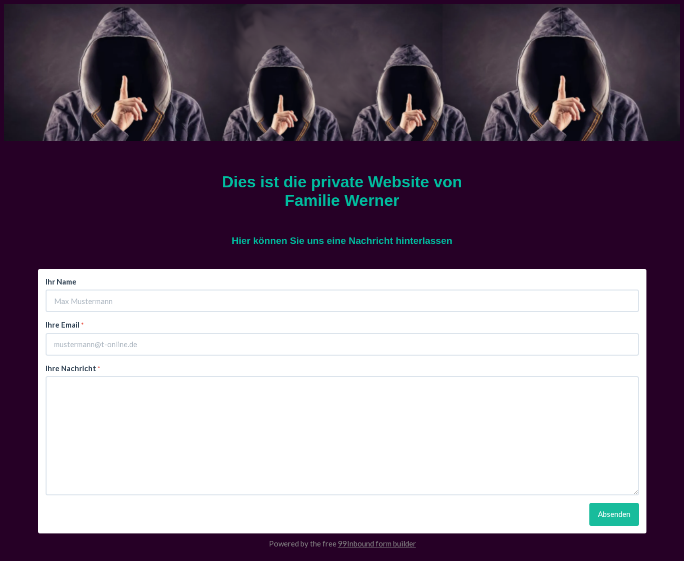Click the Powered by the free text

[x=302, y=544]
